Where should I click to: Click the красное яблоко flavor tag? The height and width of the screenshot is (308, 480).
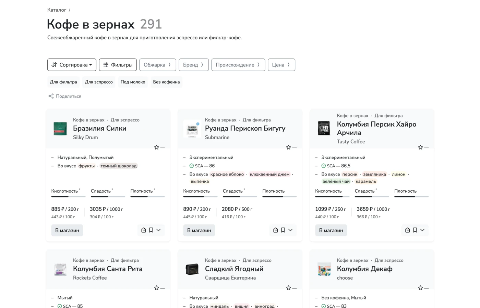click(x=227, y=174)
